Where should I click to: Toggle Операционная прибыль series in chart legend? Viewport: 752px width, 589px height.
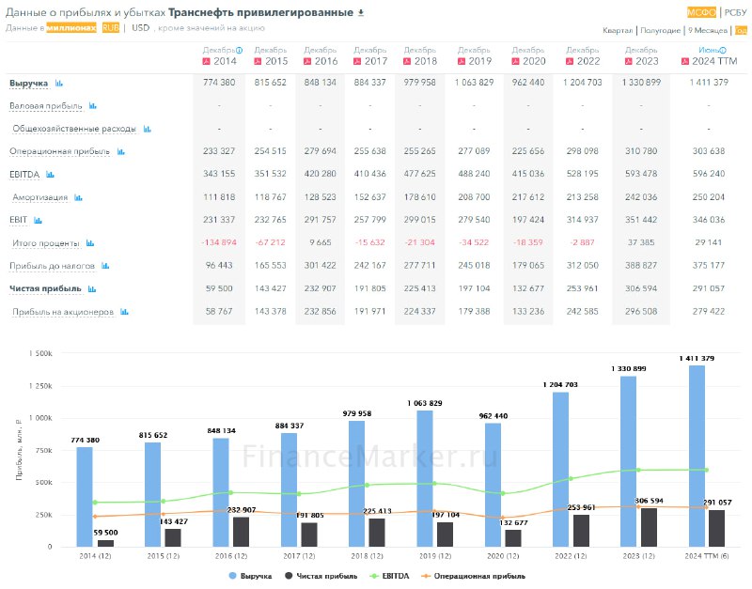point(473,576)
